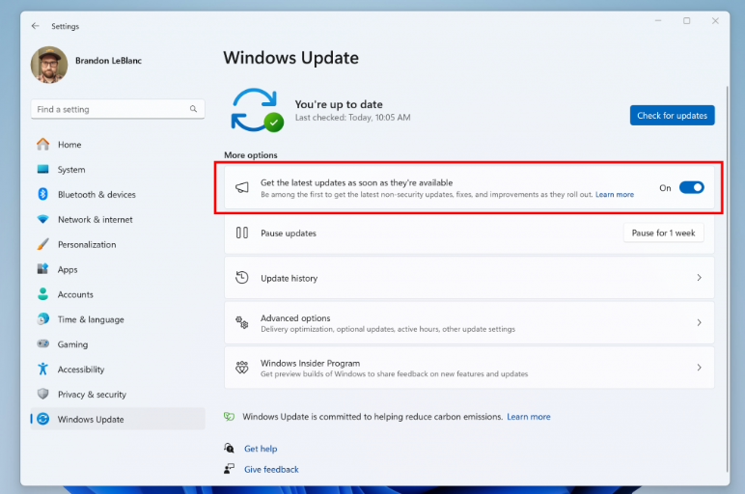Image resolution: width=745 pixels, height=494 pixels.
Task: Minimize the Settings window
Action: pos(657,21)
